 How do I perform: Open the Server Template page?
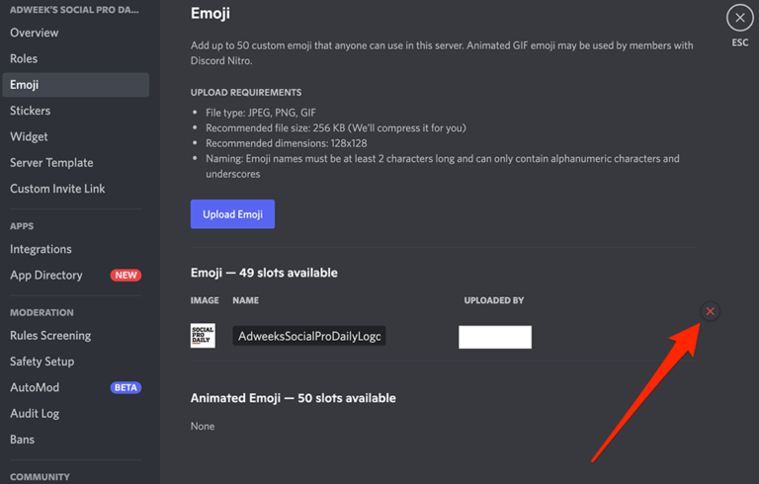(x=51, y=162)
